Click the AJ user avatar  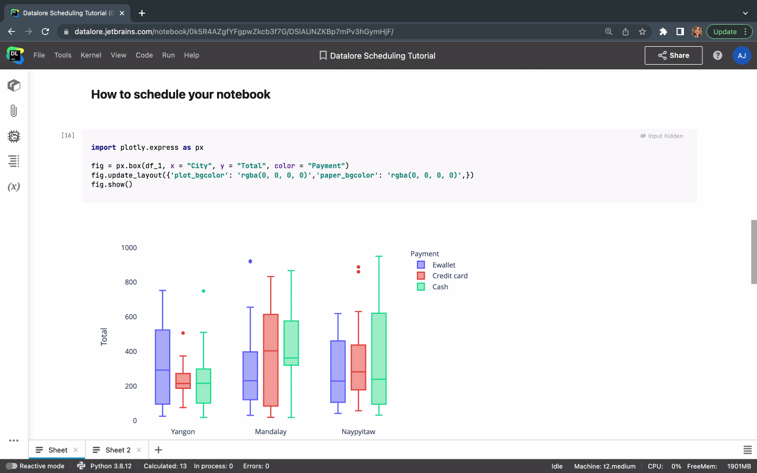tap(741, 55)
